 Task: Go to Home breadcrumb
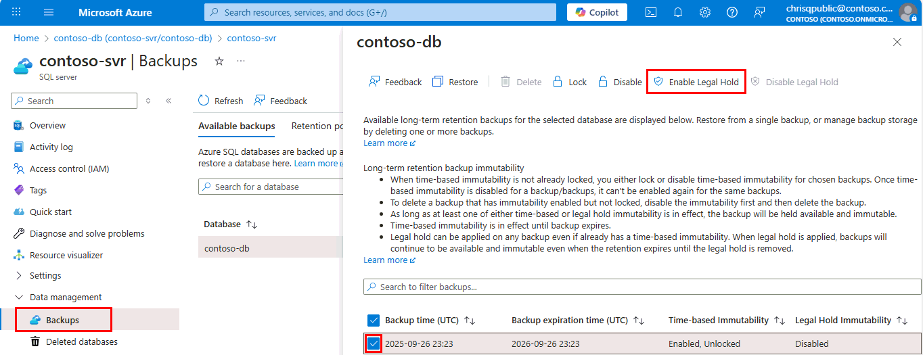pos(26,39)
